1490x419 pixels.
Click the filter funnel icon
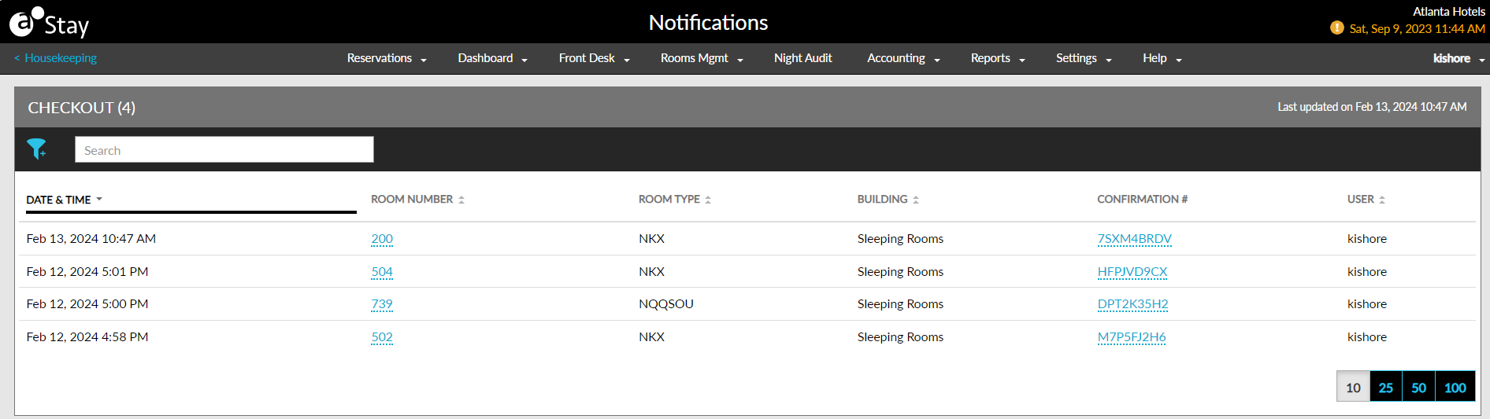[36, 149]
